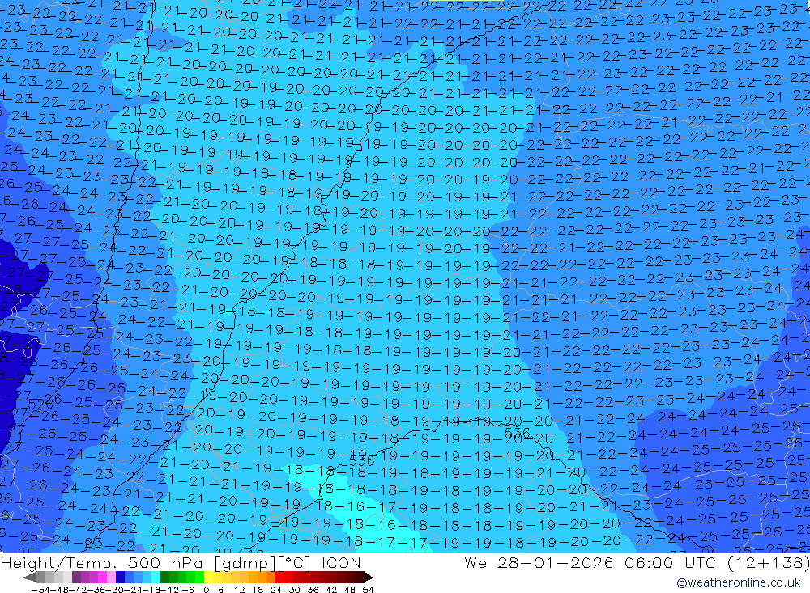This screenshot has height=593, width=810.
Task: Click the dark purple swatch at legend value -42
Action: (76, 577)
